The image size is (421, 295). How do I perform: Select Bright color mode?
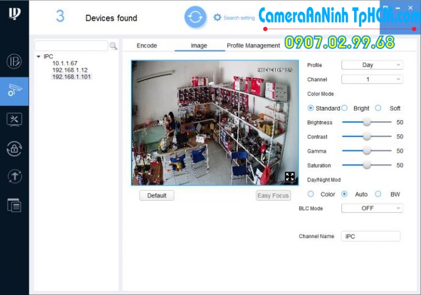[344, 108]
